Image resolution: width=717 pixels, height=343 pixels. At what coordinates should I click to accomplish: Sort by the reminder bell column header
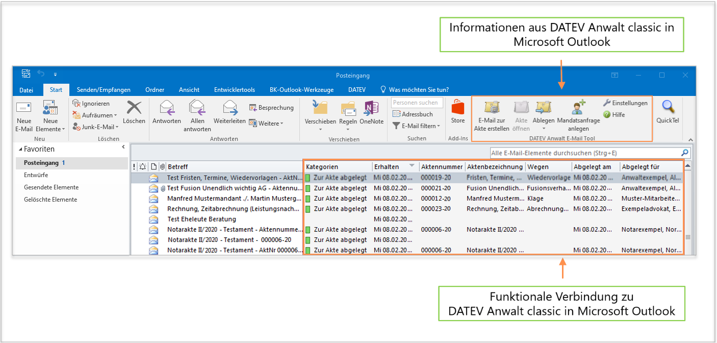point(142,167)
